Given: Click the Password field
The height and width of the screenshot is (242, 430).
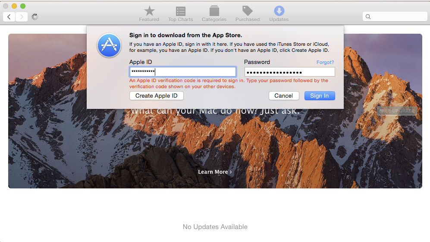Looking at the screenshot, I should [289, 72].
